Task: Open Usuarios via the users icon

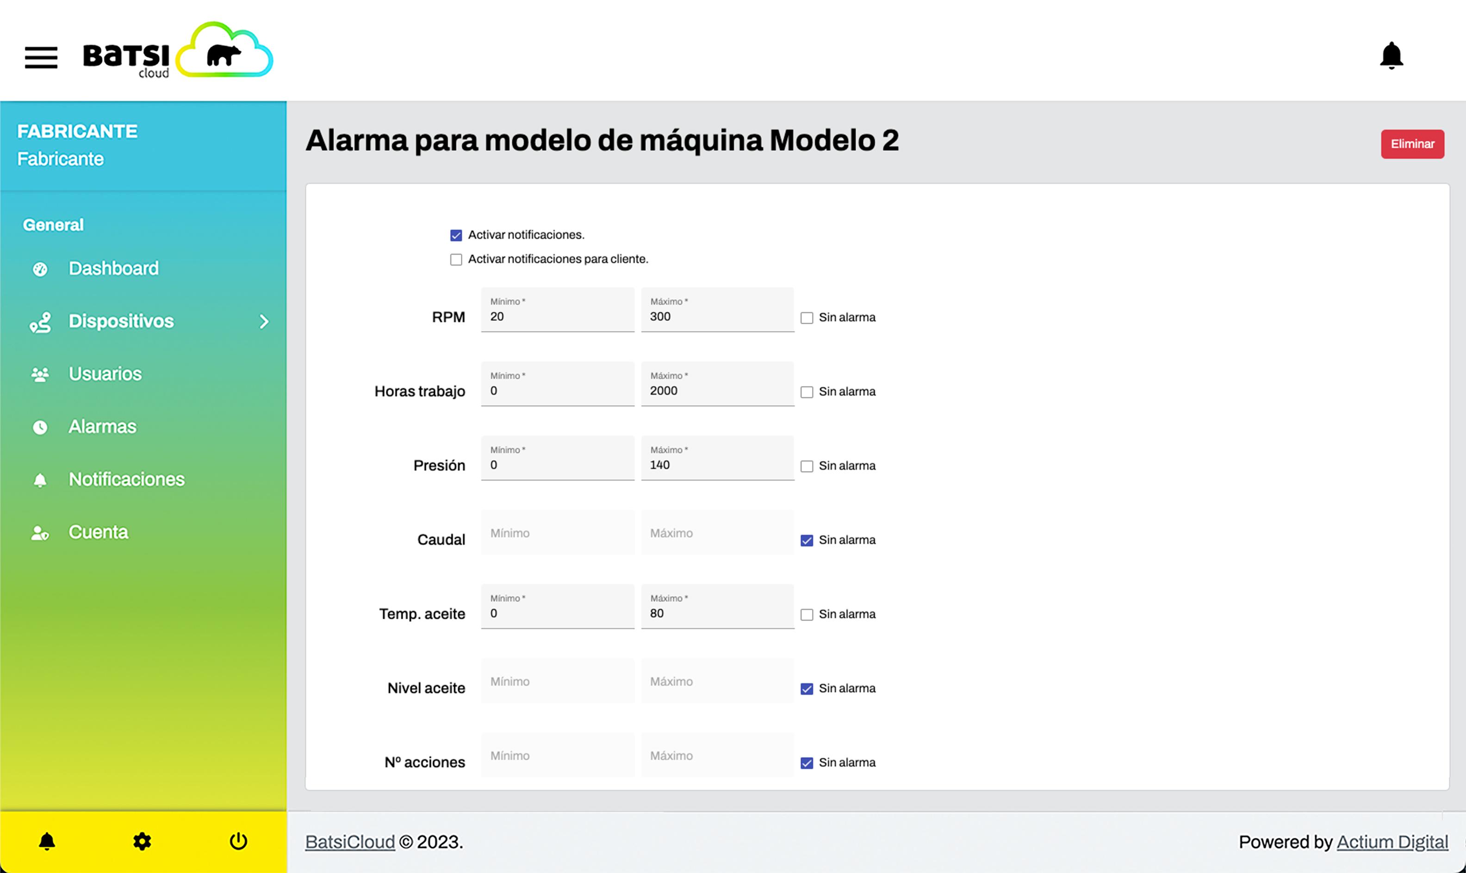Action: pos(40,373)
